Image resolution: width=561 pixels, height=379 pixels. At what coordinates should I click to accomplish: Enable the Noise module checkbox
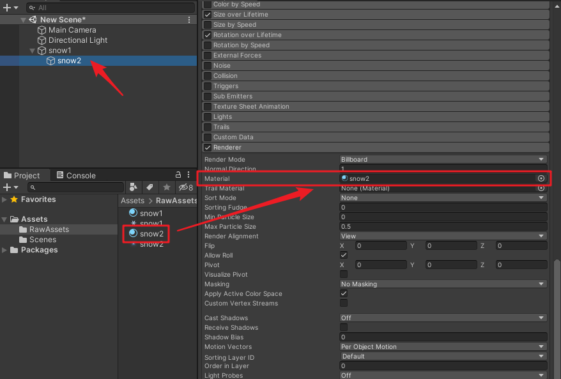pyautogui.click(x=207, y=66)
